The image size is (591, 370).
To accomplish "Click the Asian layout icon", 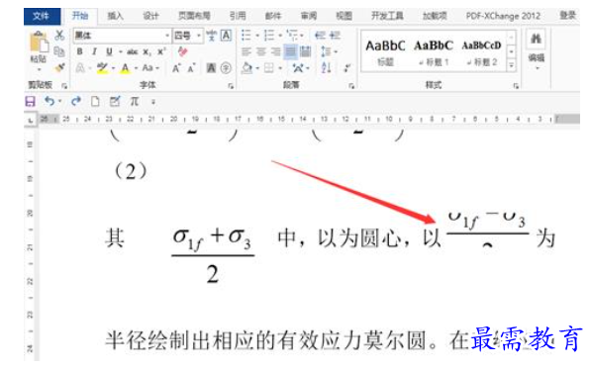I will pyautogui.click(x=298, y=68).
